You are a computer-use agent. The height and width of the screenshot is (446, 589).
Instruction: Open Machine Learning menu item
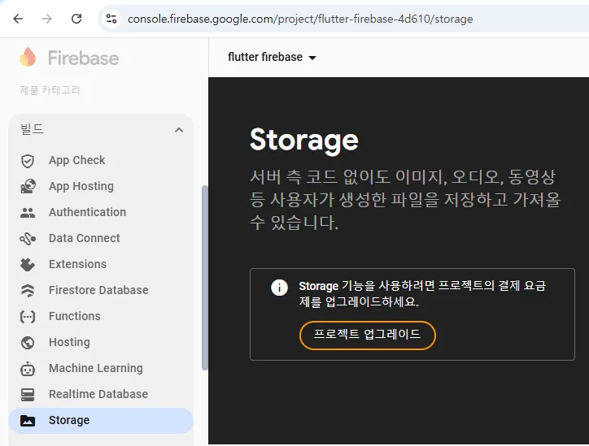101,368
